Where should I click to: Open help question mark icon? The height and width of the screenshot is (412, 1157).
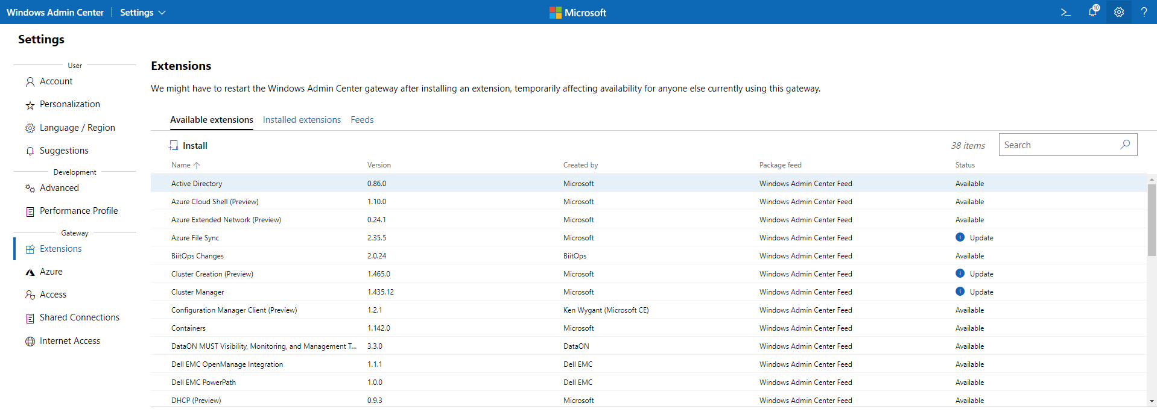coord(1144,12)
